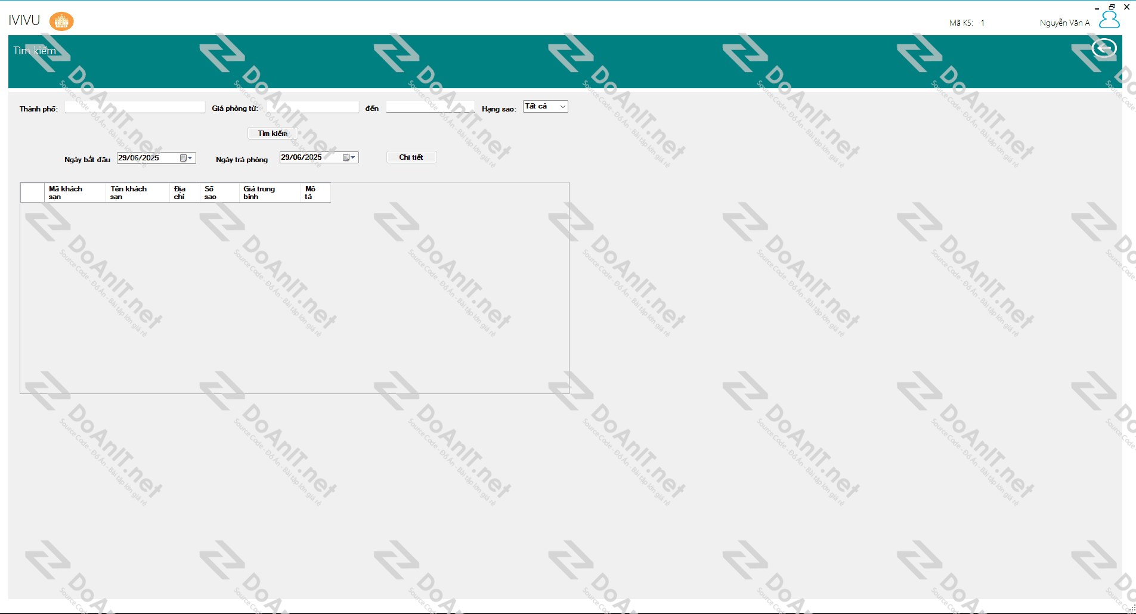Sort by Địa chỉ column header
Screen dimensions: 1136x614
185,193
